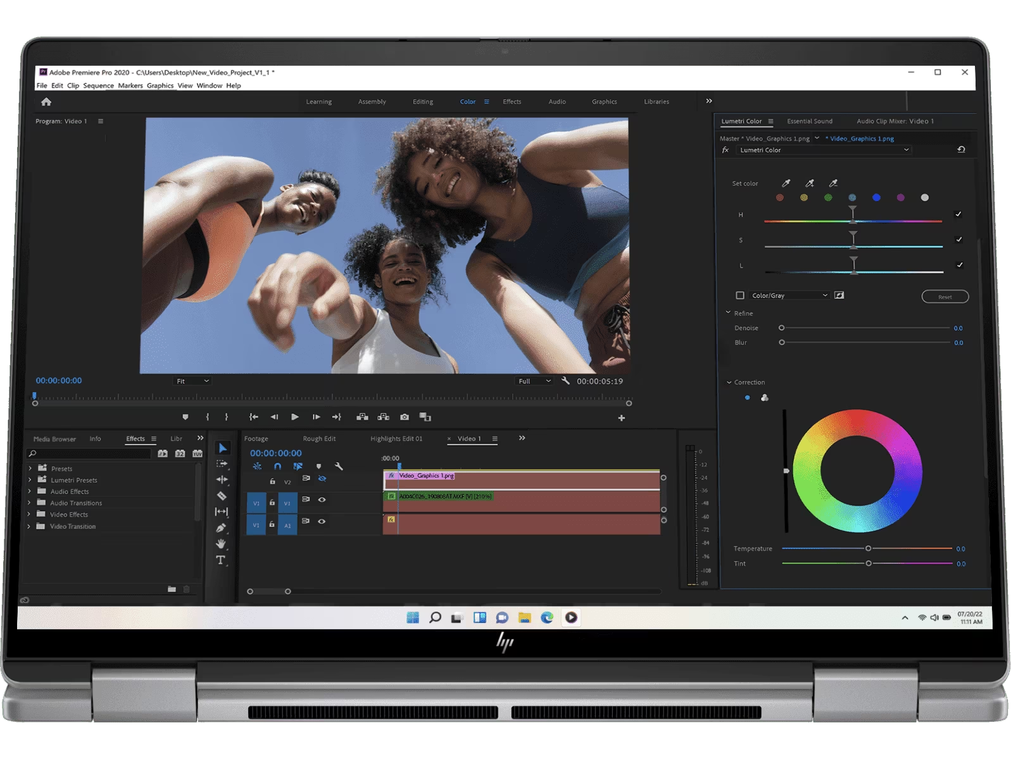Select the Type tool
Viewport: 1011px width, 759px height.
pos(221,560)
